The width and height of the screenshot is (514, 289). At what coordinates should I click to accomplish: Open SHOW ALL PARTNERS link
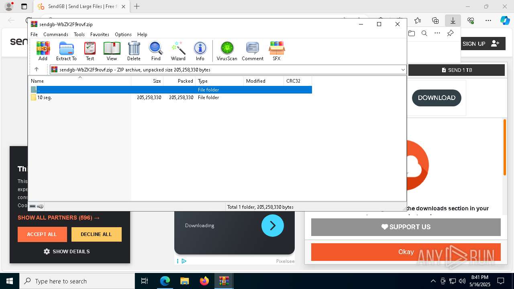(x=59, y=218)
